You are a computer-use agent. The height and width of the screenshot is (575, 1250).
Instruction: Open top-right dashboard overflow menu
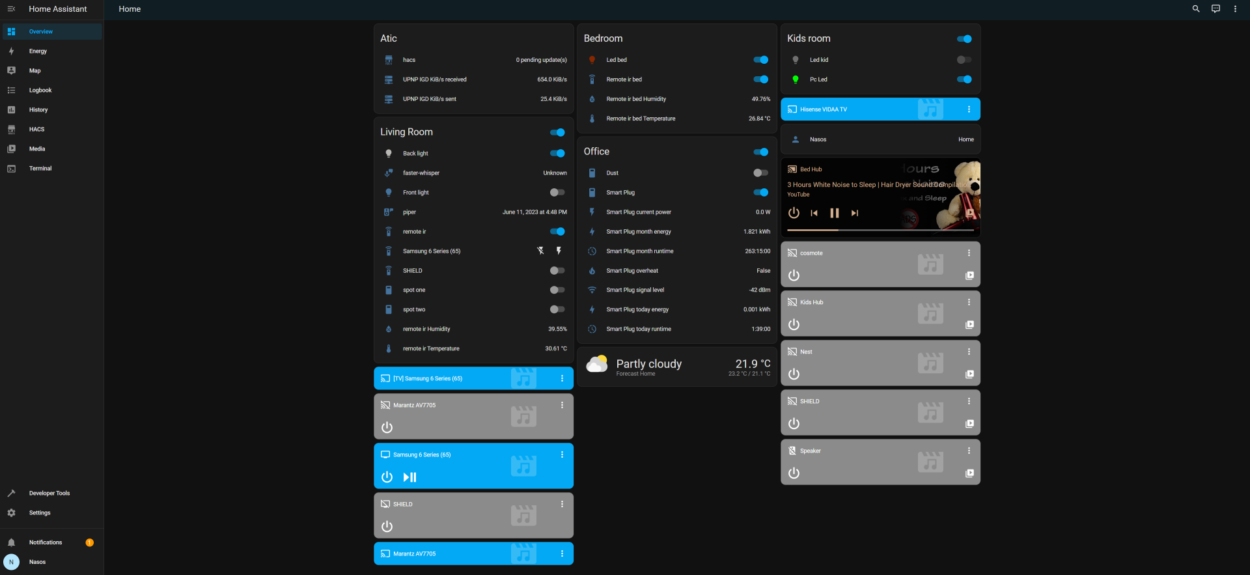coord(1235,9)
